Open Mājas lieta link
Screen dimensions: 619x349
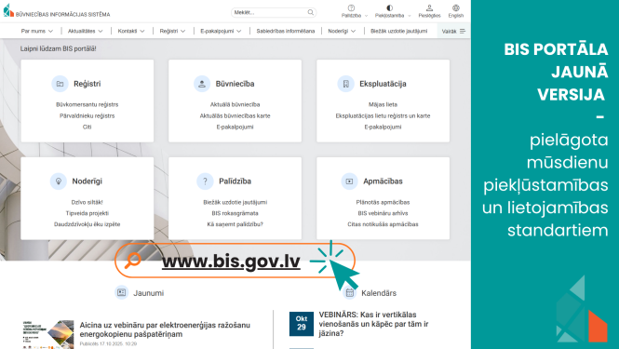tap(383, 104)
